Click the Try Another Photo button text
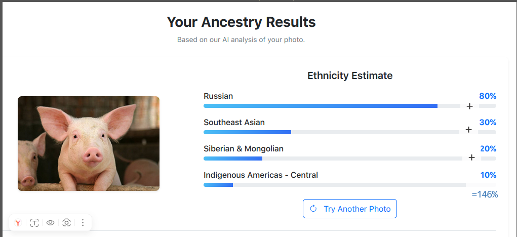Screen dimensions: 517x237 pyautogui.click(x=357, y=209)
